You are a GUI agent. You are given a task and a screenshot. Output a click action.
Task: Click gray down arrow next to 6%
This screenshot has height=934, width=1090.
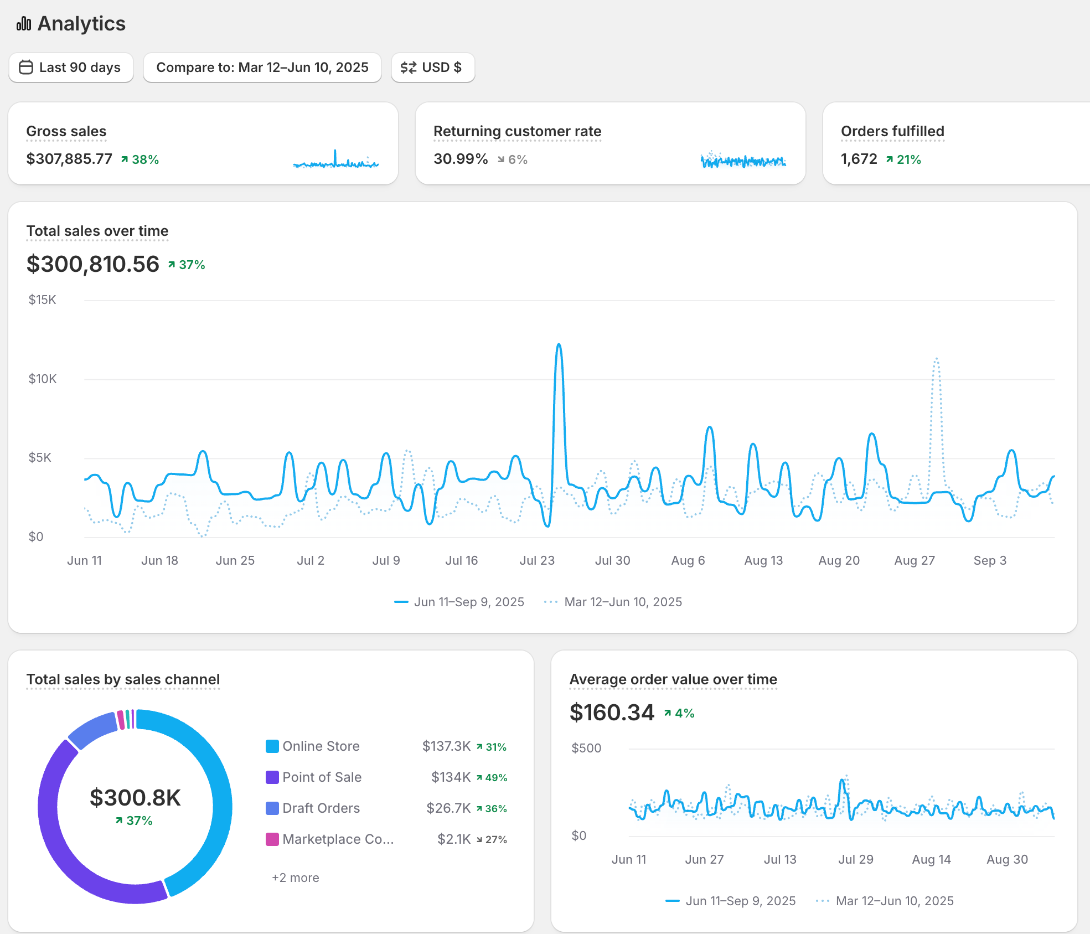pos(501,159)
